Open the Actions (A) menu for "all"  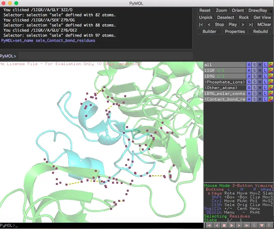point(249,65)
